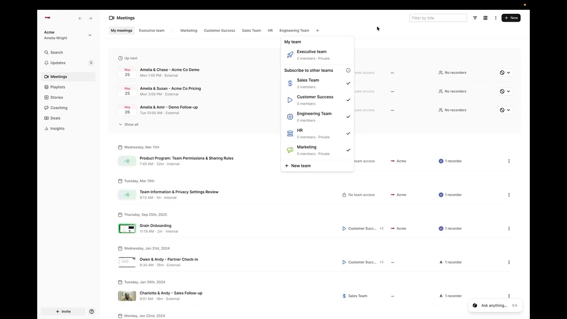Open Playlists in the sidebar
This screenshot has width=567, height=319.
tap(68, 87)
